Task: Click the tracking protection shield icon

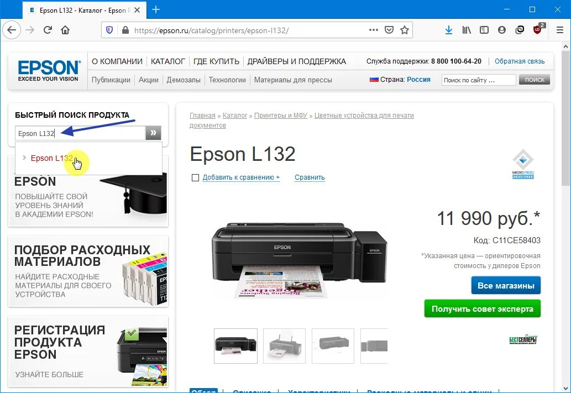Action: (x=109, y=30)
